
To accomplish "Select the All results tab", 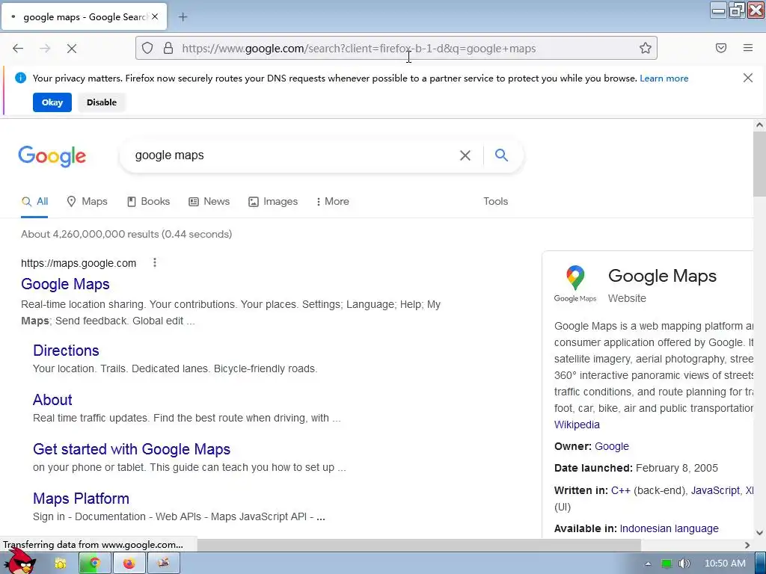I will (x=34, y=202).
